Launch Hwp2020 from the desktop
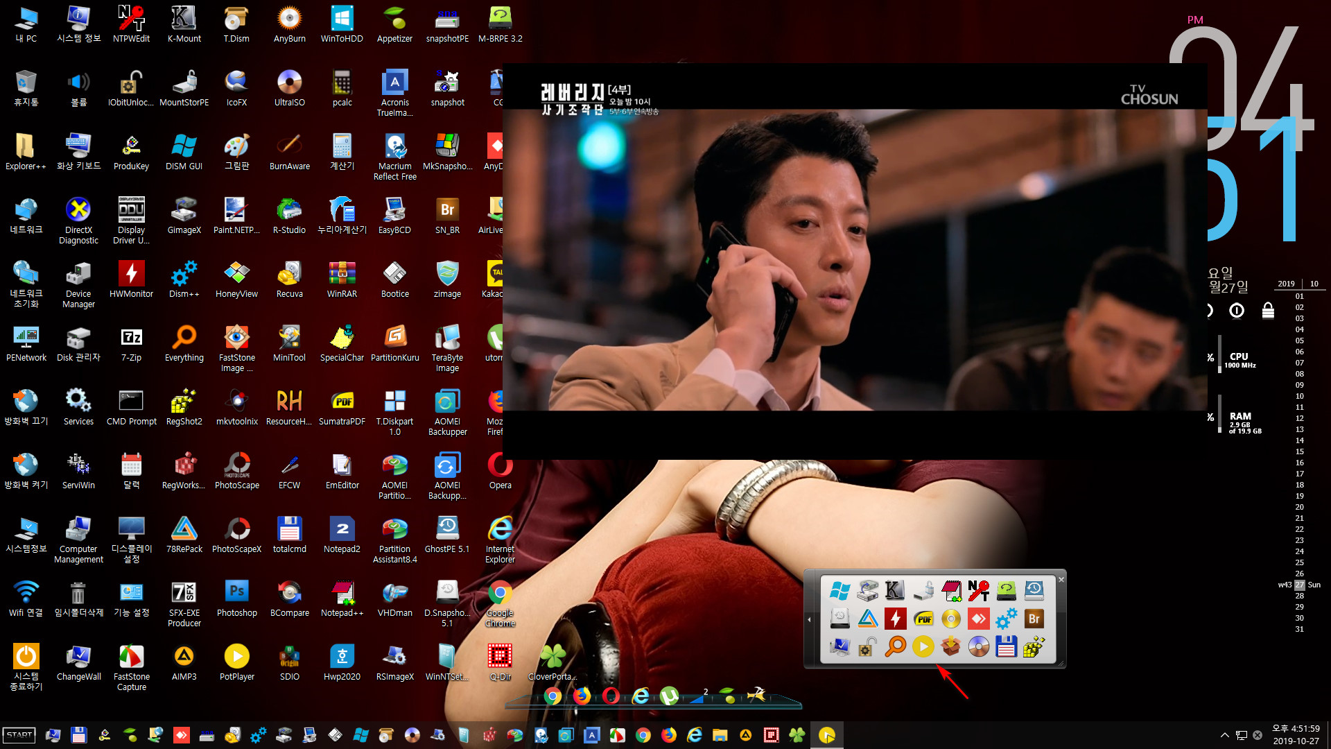1331x749 pixels. coord(342,662)
